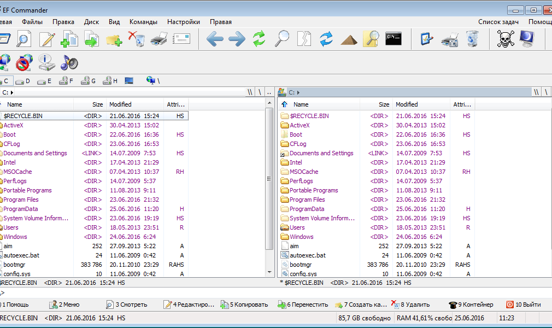Image resolution: width=552 pixels, height=328 pixels.
Task: Click the green swap panels arrows icon
Action: (x=259, y=39)
